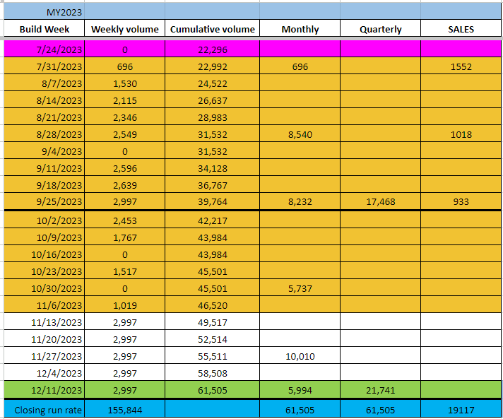Click the green 12/11/2023 date cell
This screenshot has width=503, height=419.
(x=44, y=390)
